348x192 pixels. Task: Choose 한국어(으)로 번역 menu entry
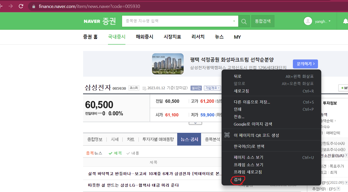click(x=249, y=146)
